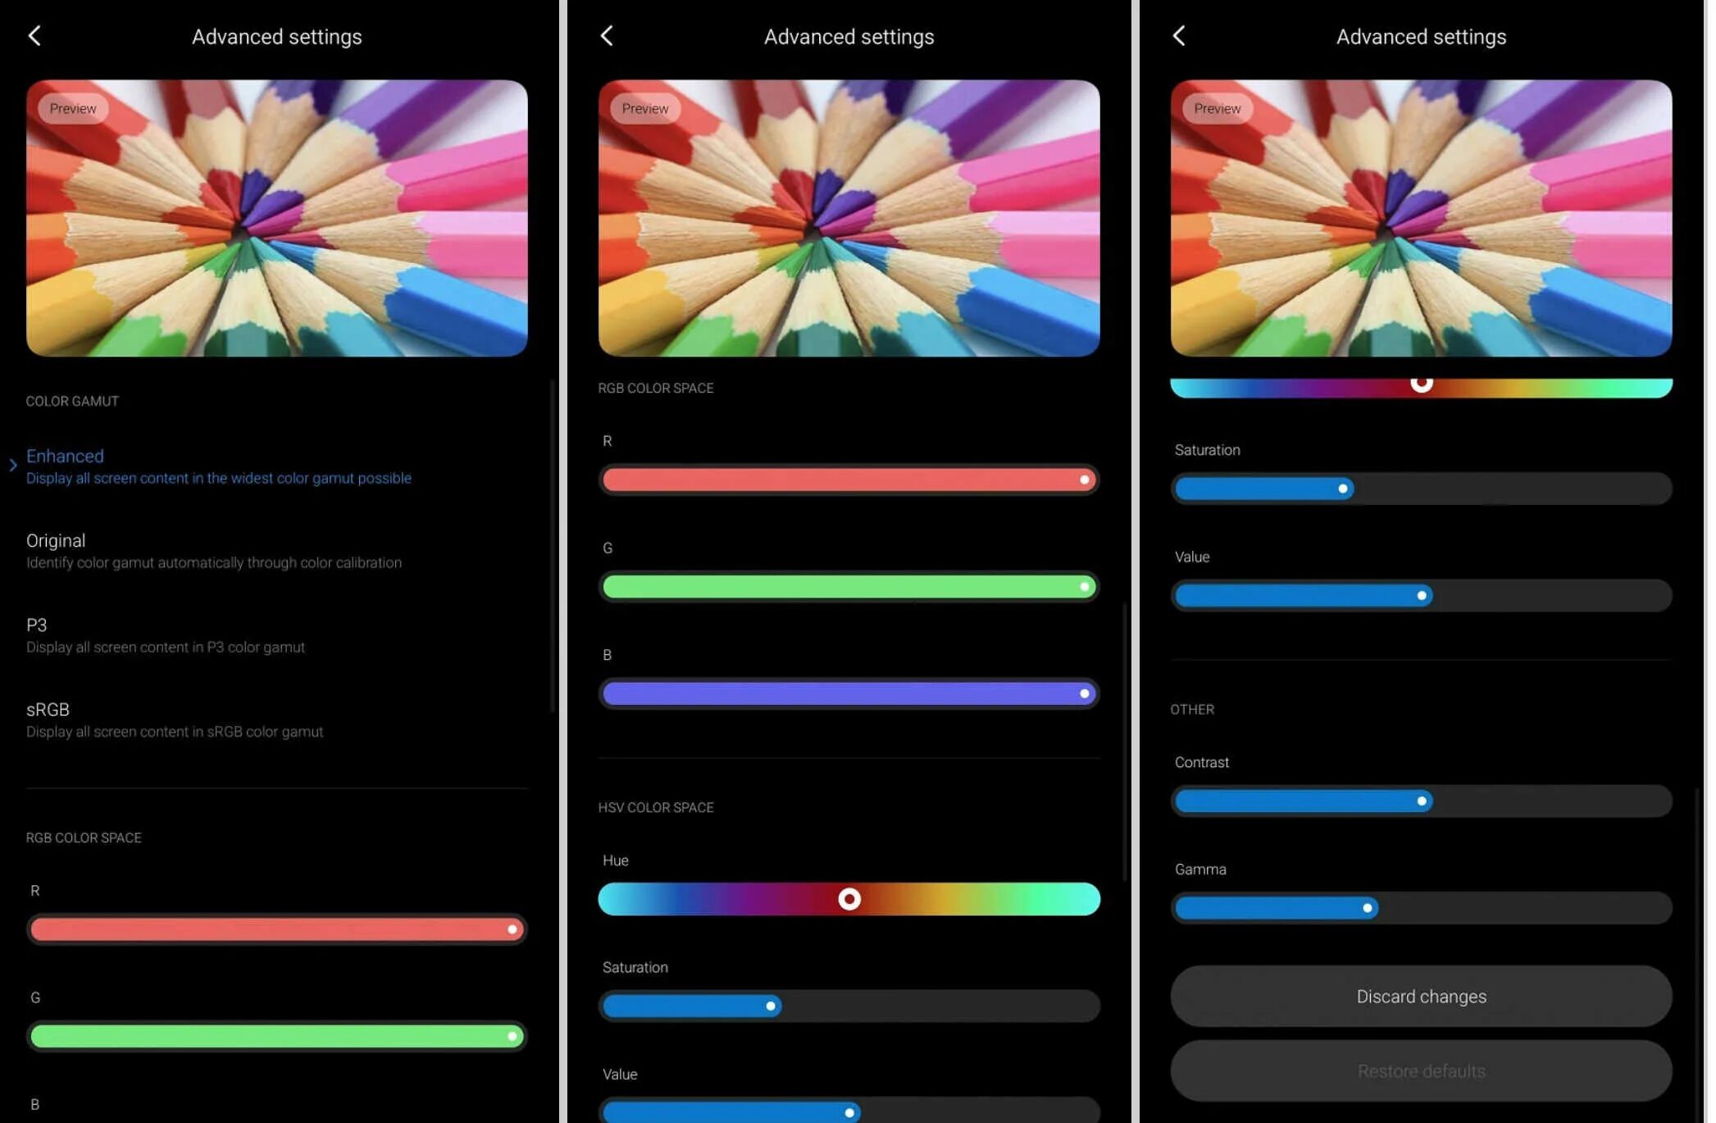Adjust the Value slider in HSV space
Screen dimensions: 1716x1123
coord(848,1111)
